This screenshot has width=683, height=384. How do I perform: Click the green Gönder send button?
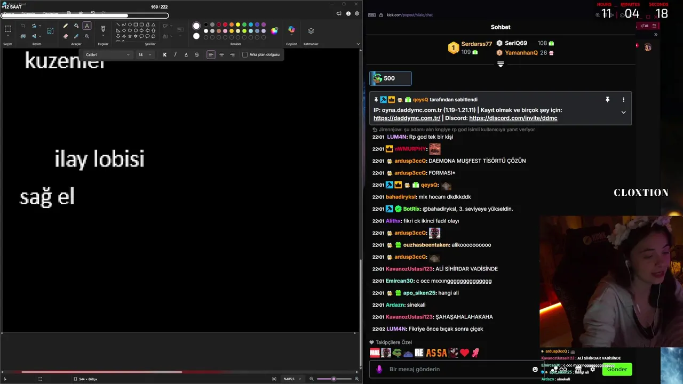point(617,369)
